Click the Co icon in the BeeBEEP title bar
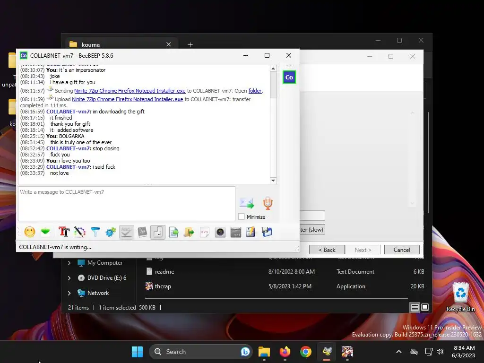Screen dimensions: 484x363 pyautogui.click(x=24, y=56)
